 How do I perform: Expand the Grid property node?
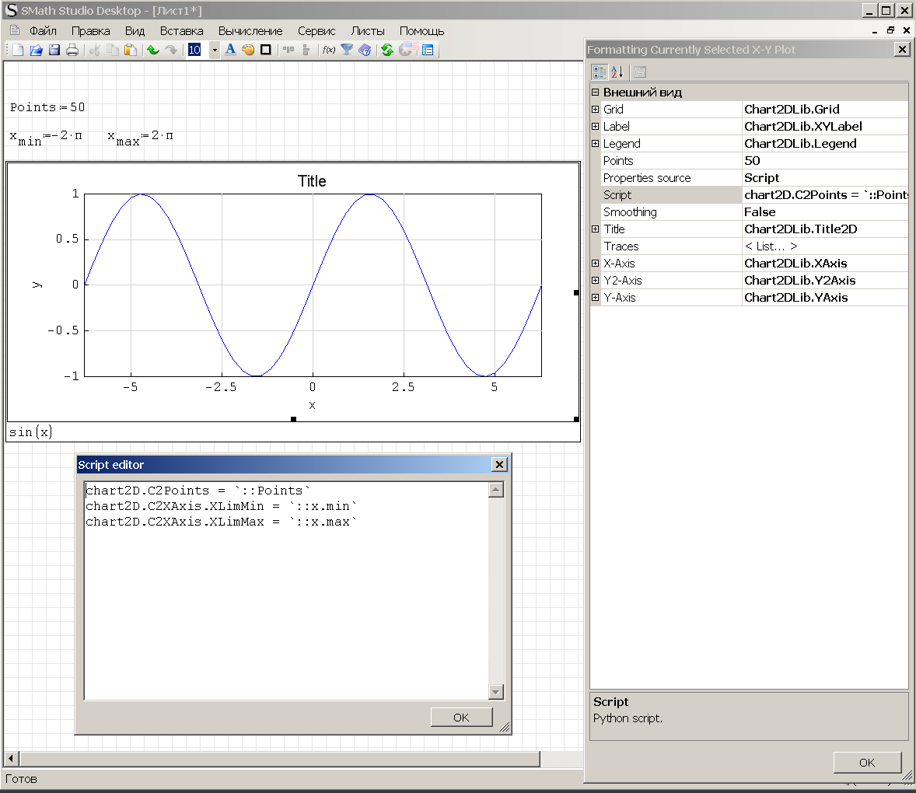596,110
